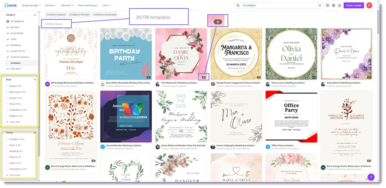The image size is (386, 188).
Task: Collapse the Cards & Invitations category
Action: pyautogui.click(x=8, y=57)
